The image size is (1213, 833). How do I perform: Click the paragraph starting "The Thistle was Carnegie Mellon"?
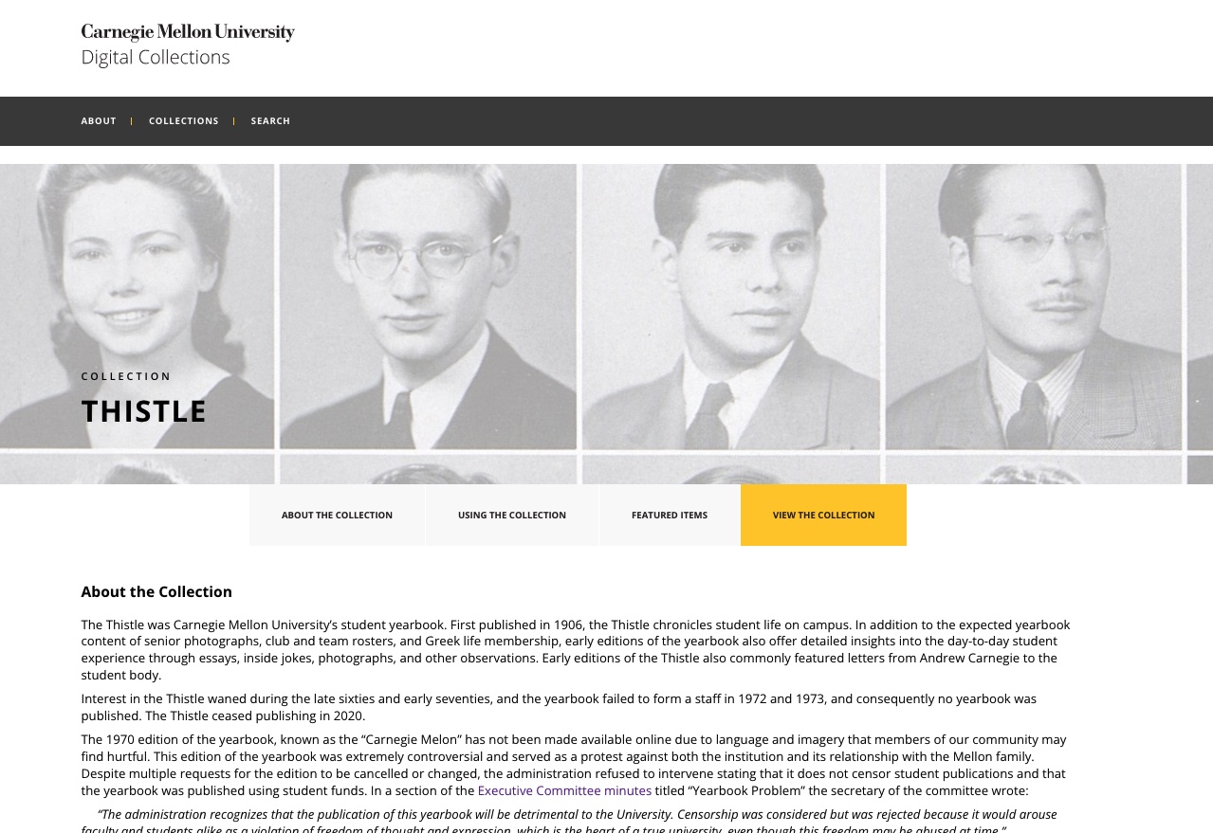click(576, 650)
